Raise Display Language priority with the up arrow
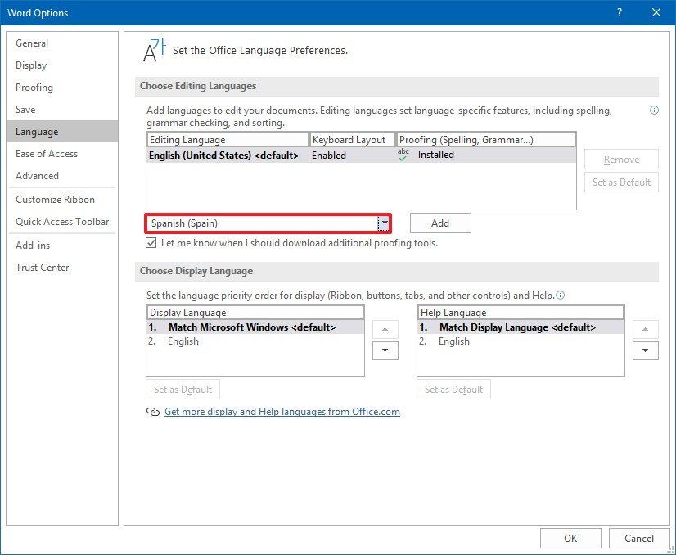676x555 pixels. coord(385,329)
